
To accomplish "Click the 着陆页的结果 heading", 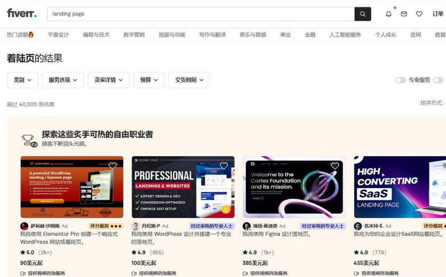I will 35,58.
